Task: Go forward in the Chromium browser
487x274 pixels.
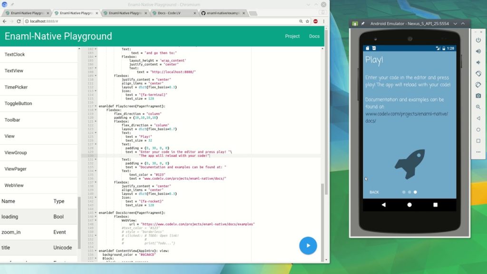Action: click(x=11, y=21)
